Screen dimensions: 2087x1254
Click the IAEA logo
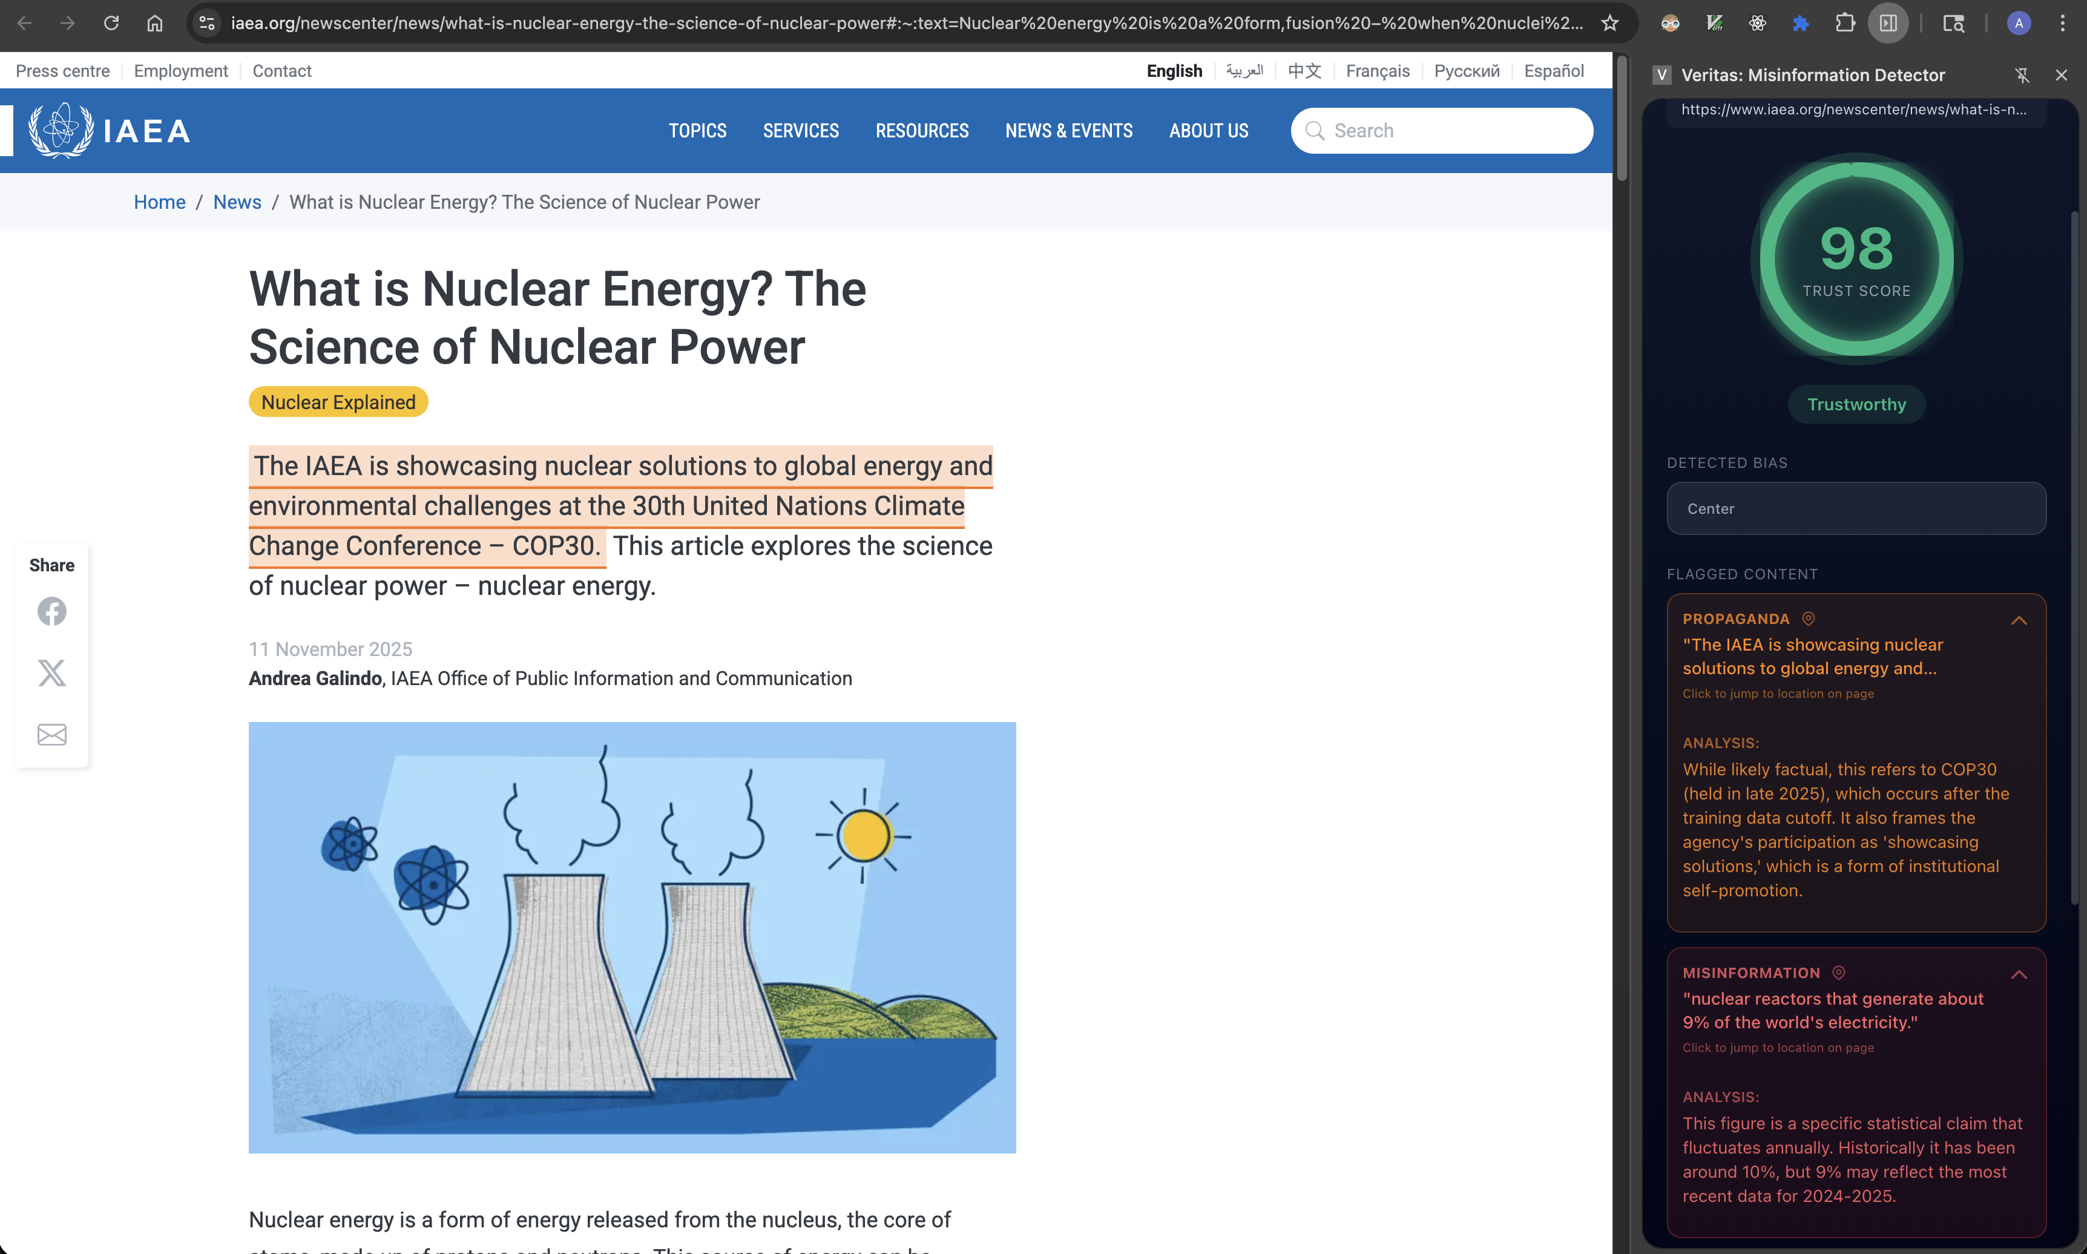click(x=110, y=130)
